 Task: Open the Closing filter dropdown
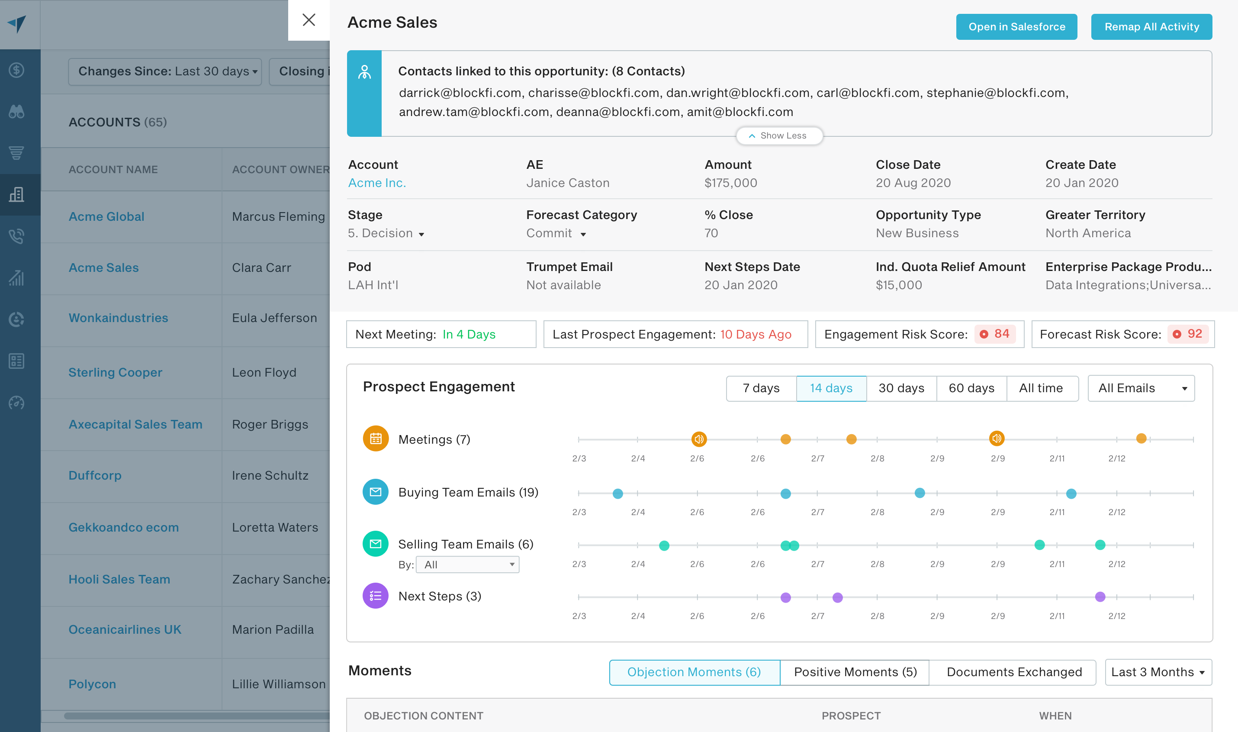300,71
